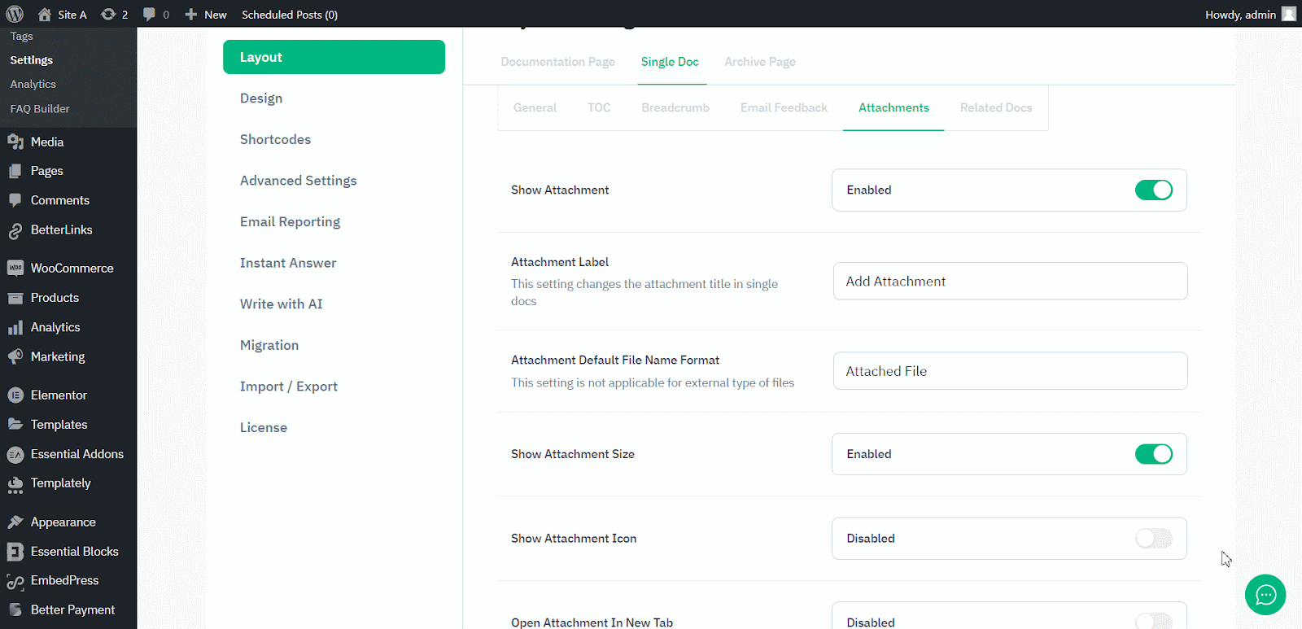The height and width of the screenshot is (629, 1302).
Task: Click the Templately icon
Action: pyautogui.click(x=15, y=484)
